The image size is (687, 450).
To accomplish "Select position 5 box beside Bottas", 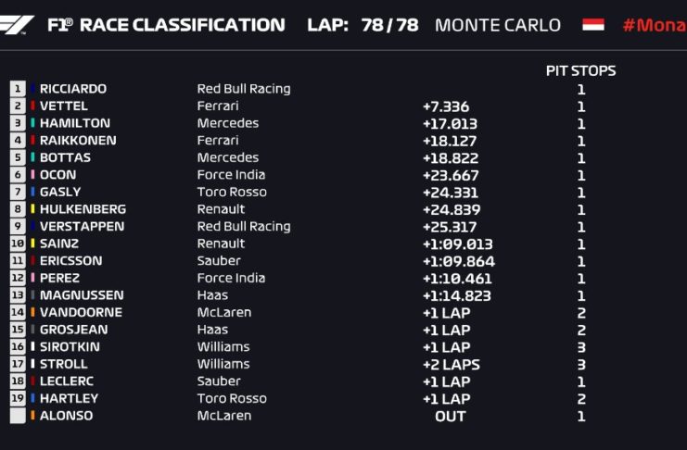I will click(18, 157).
